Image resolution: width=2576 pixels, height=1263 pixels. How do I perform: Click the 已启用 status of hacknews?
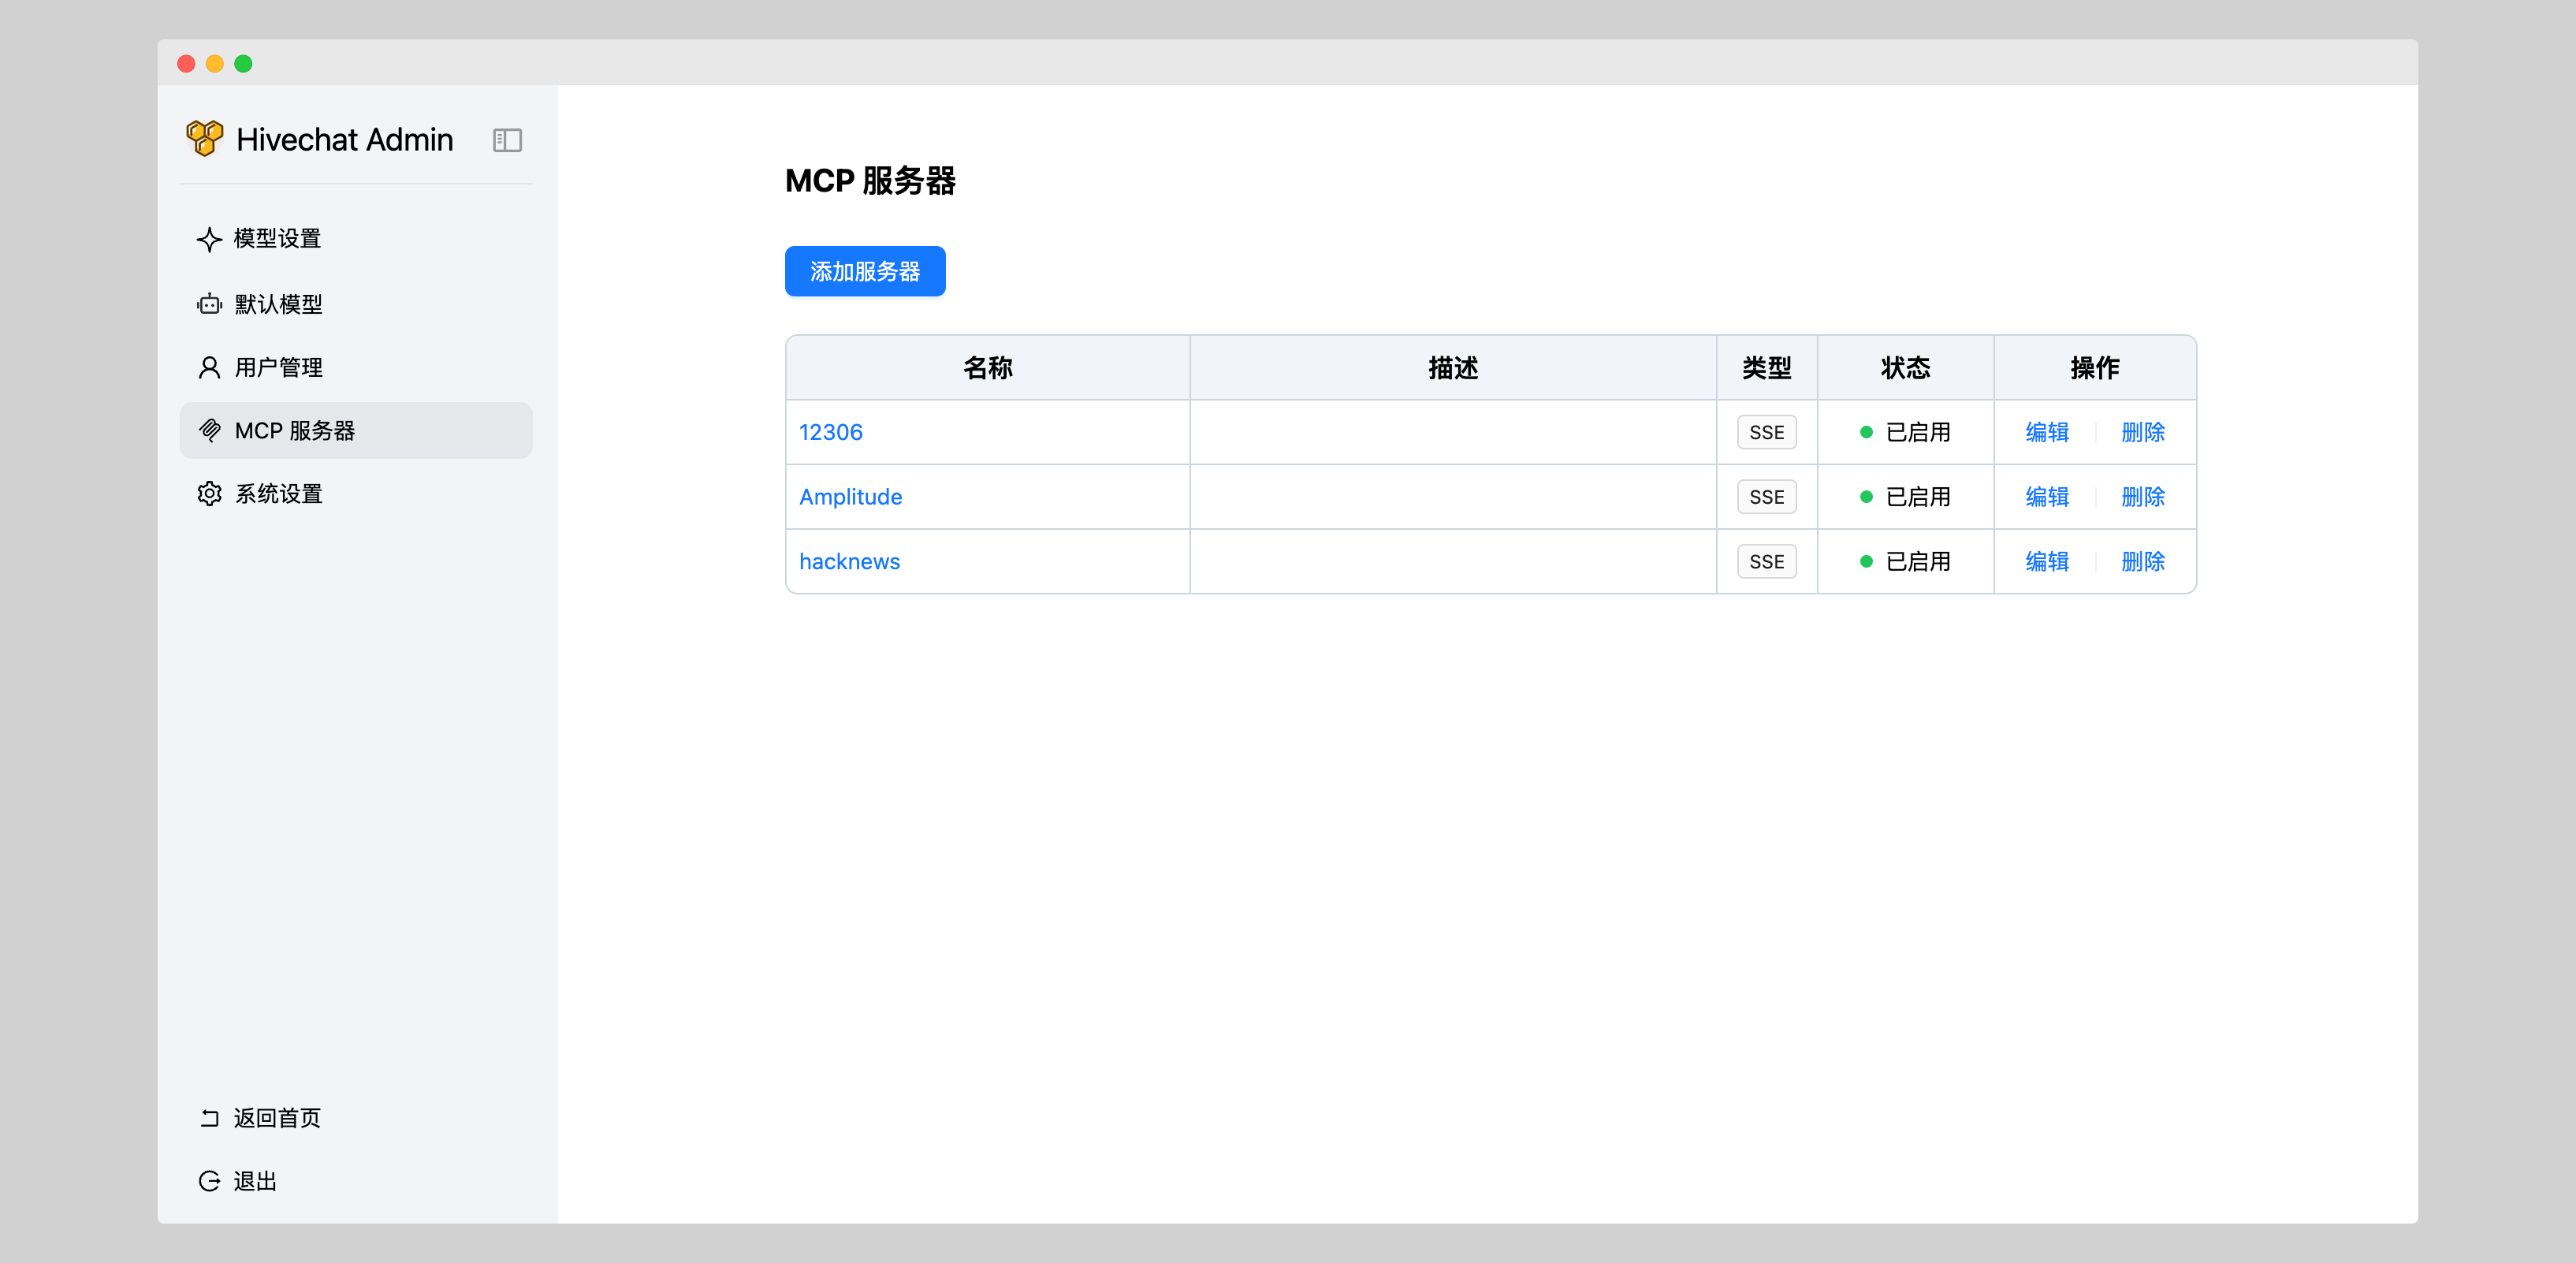click(x=1916, y=561)
